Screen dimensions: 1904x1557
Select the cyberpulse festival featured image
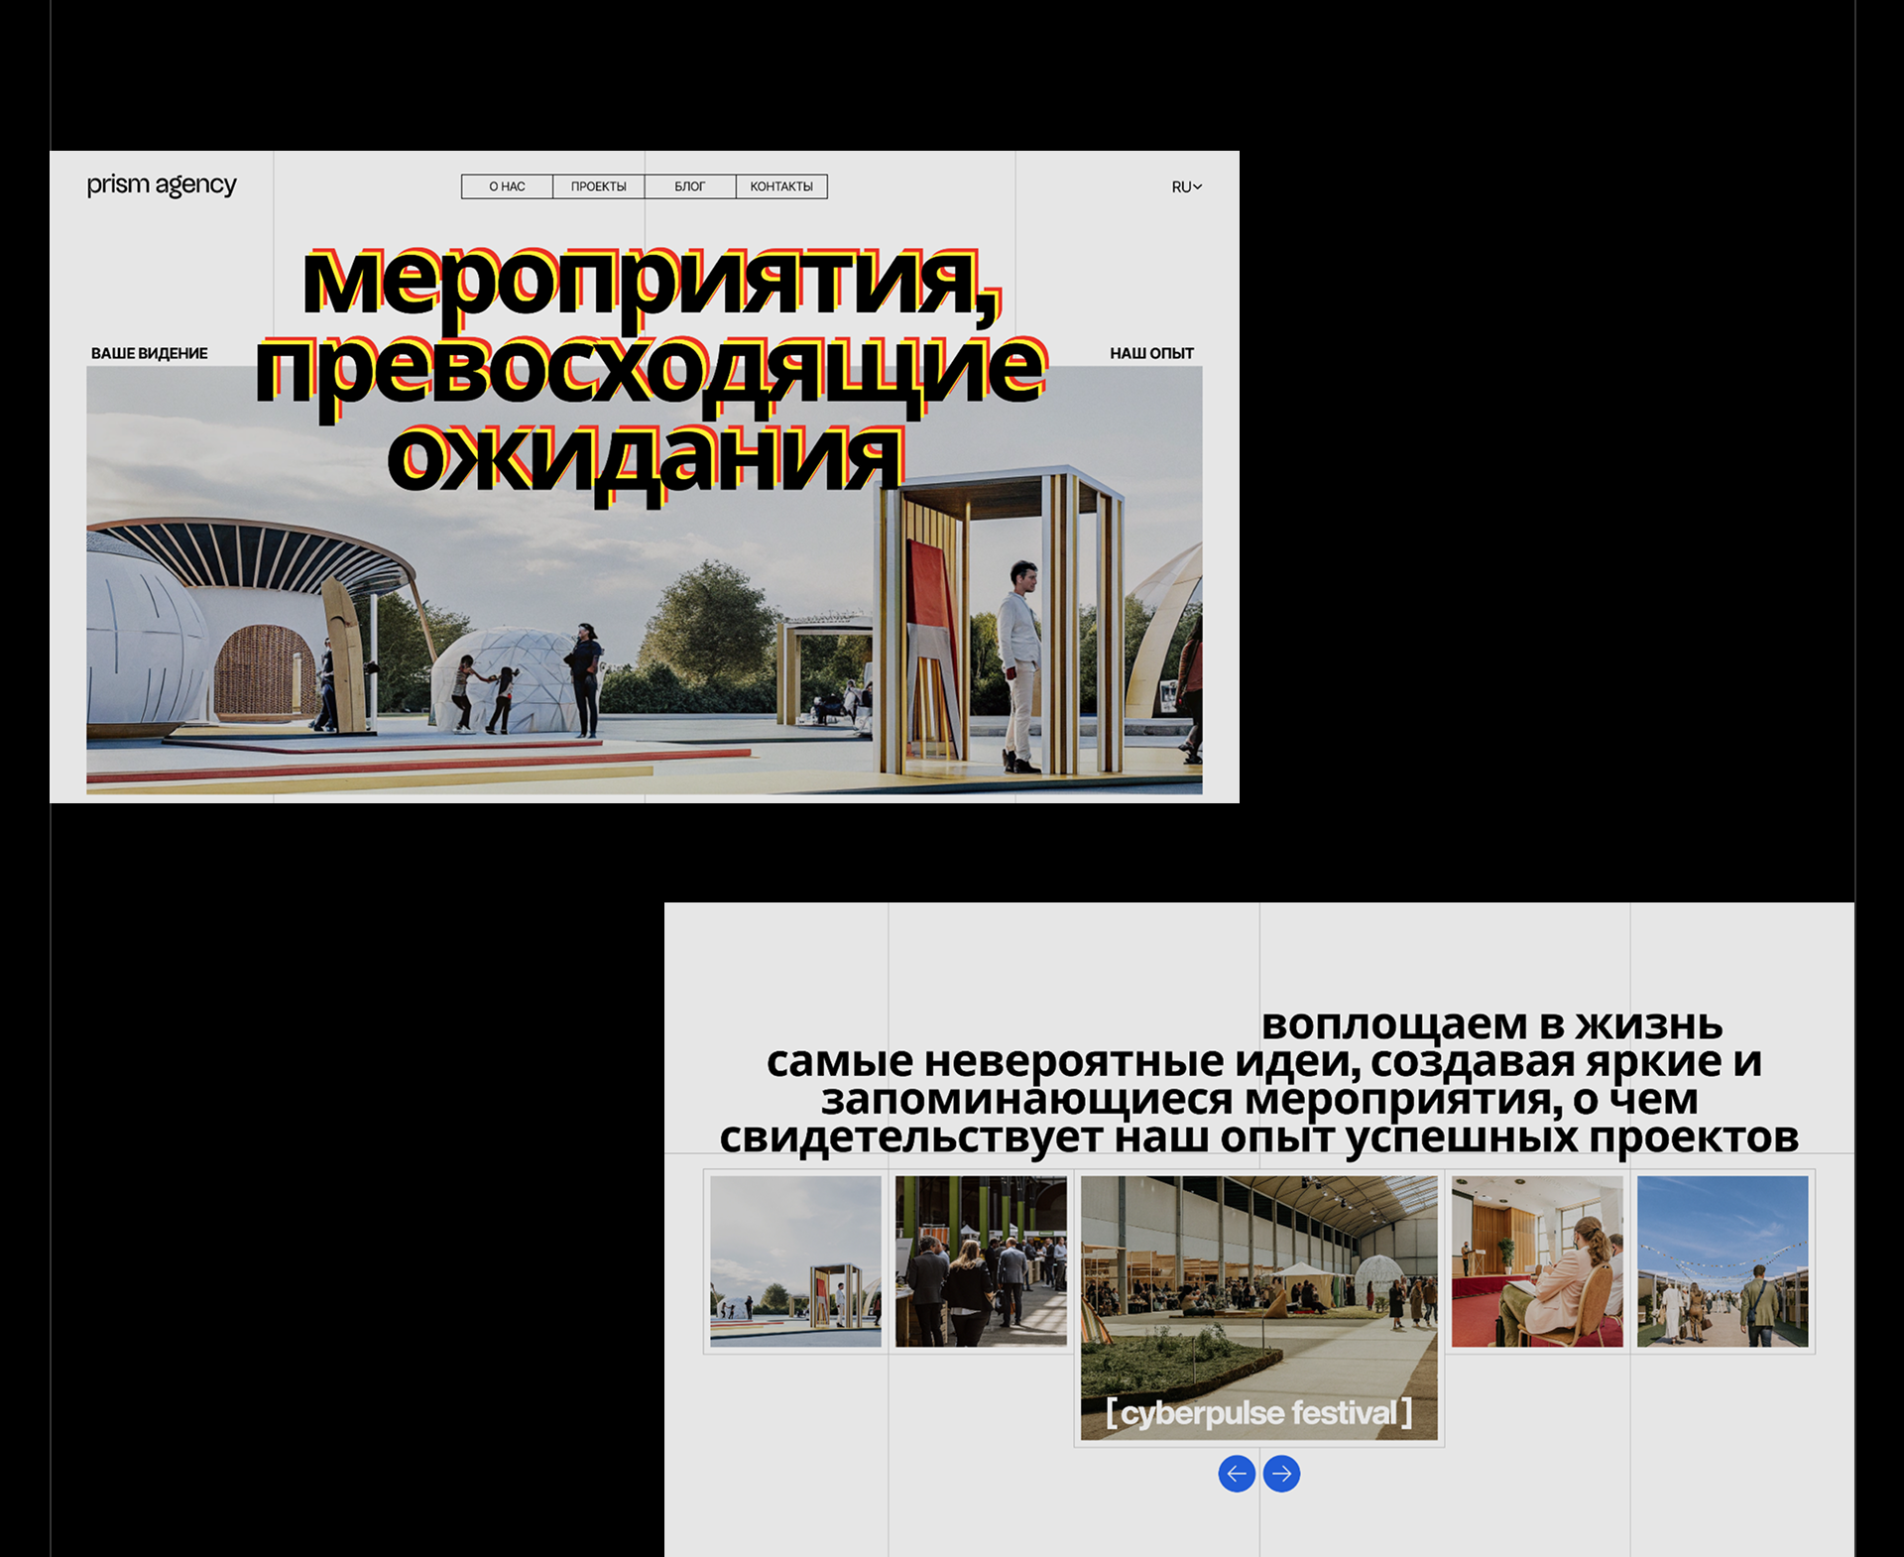coord(1258,1289)
